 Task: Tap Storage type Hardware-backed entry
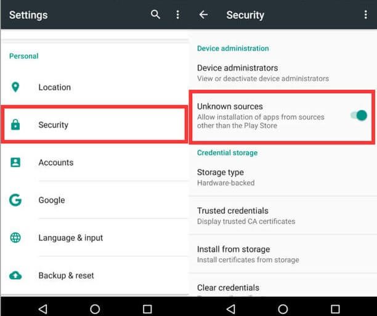[x=283, y=177]
